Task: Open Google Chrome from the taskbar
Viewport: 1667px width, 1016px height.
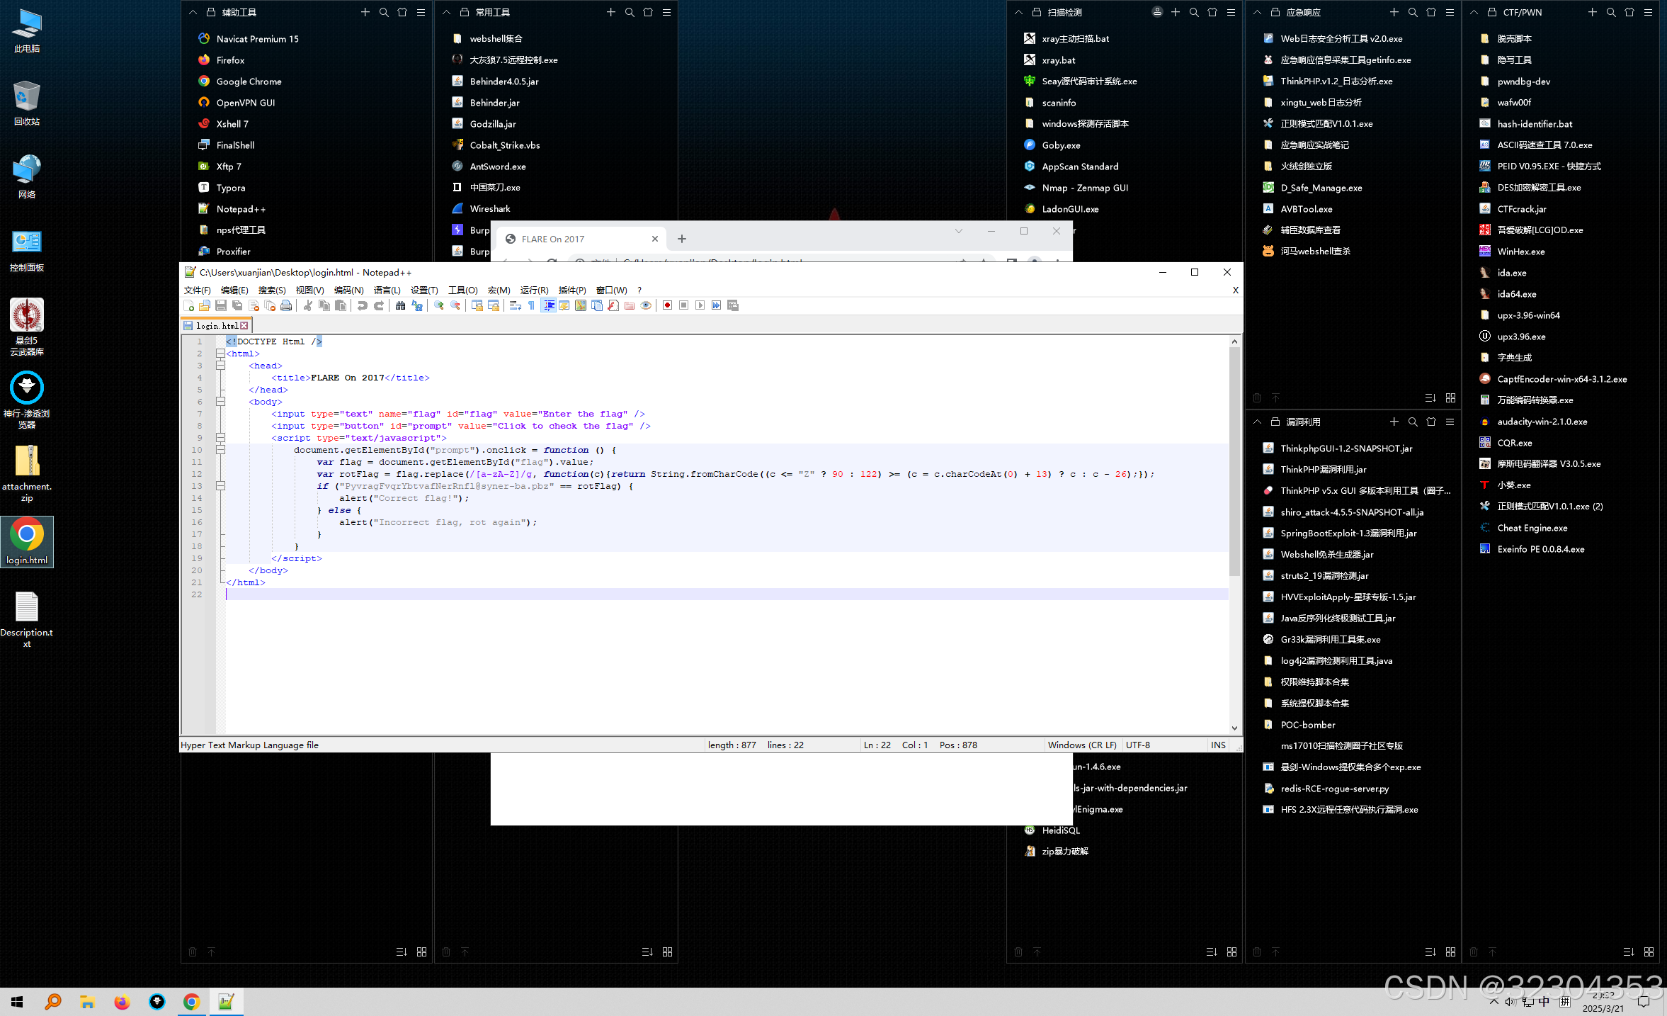Action: pos(192,1002)
